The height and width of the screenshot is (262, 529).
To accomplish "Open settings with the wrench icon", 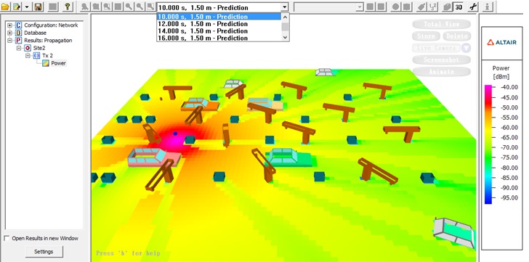I will [x=473, y=7].
